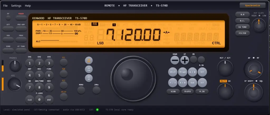Click the green CAT status LED
This screenshot has height=115, width=270.
pos(97,110)
